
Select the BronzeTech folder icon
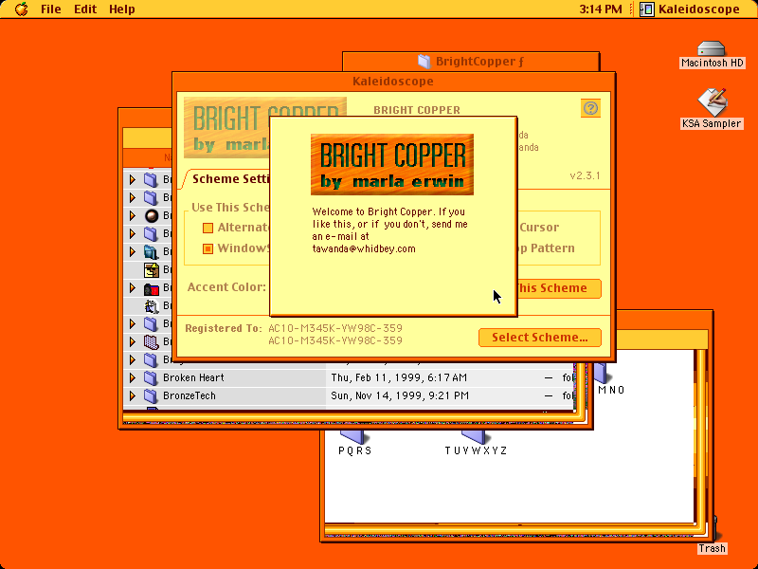pyautogui.click(x=151, y=395)
